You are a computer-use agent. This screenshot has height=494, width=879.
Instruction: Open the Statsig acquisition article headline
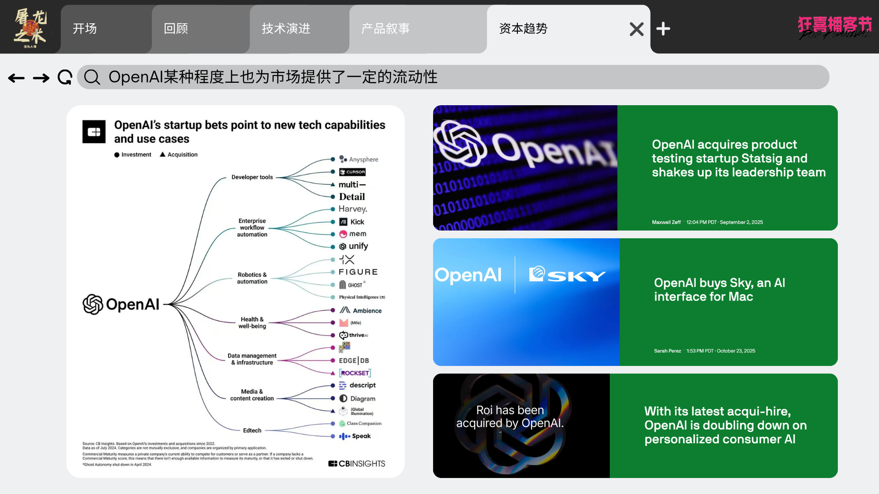coord(738,158)
